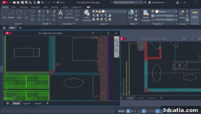Switch to Layout2 tab in Ground Floor window
Screen dimensions: 201x114
point(152,98)
